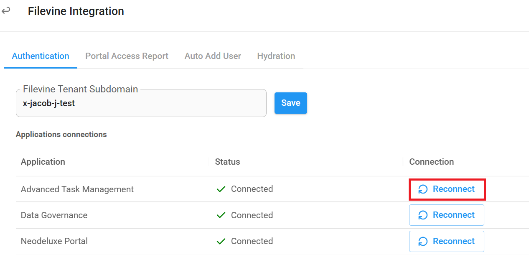The image size is (529, 265).
Task: Open the Auto Add User tab
Action: (213, 56)
